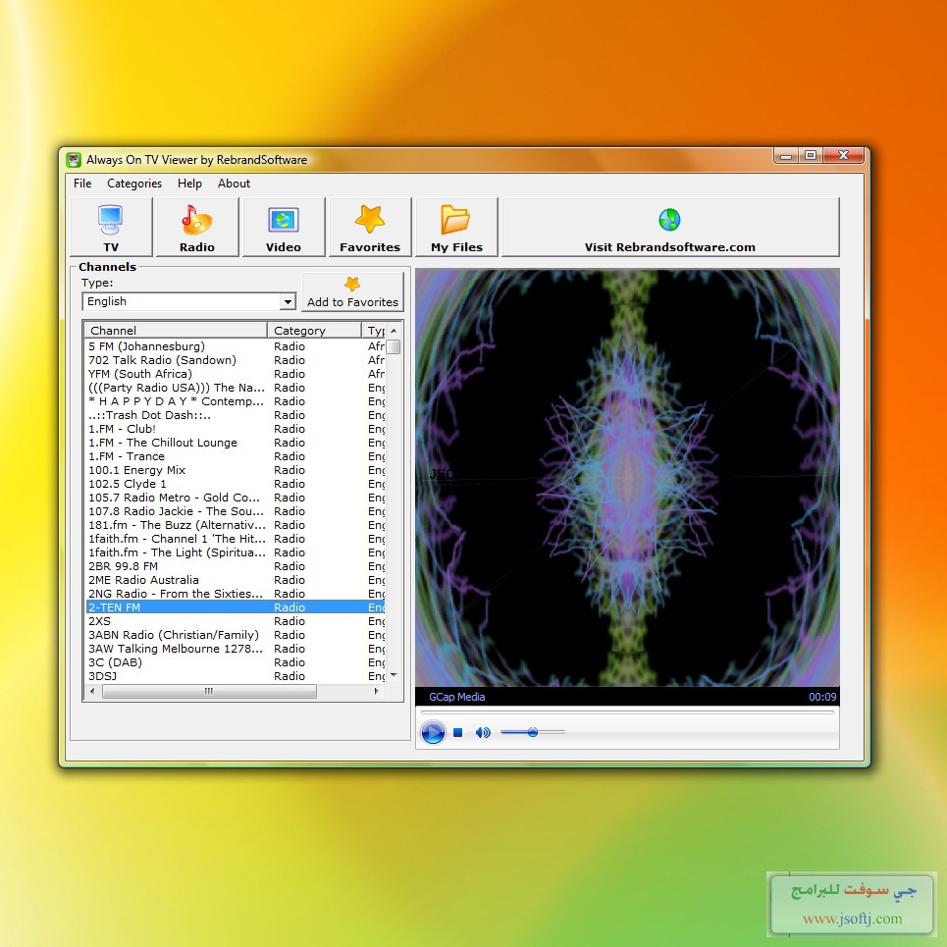Viewport: 947px width, 947px height.
Task: Open the My Files section
Action: (456, 227)
